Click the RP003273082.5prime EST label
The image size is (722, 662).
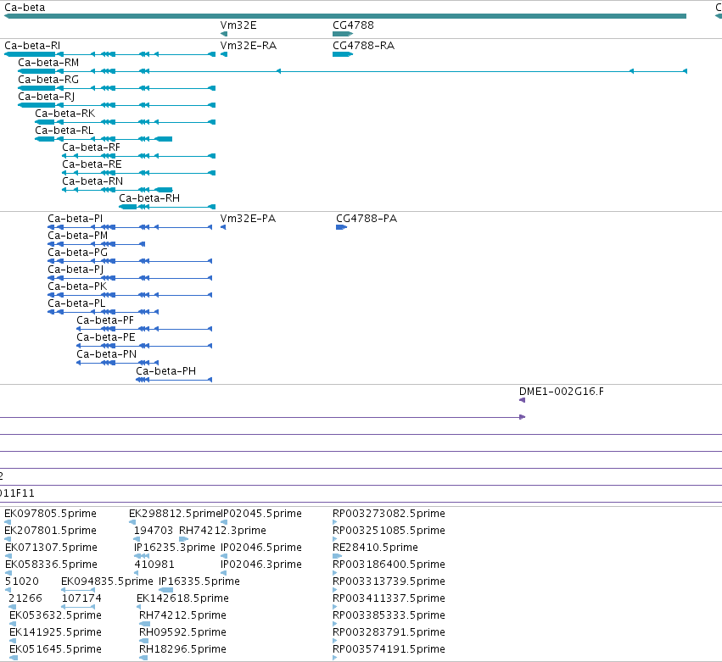pyautogui.click(x=389, y=514)
